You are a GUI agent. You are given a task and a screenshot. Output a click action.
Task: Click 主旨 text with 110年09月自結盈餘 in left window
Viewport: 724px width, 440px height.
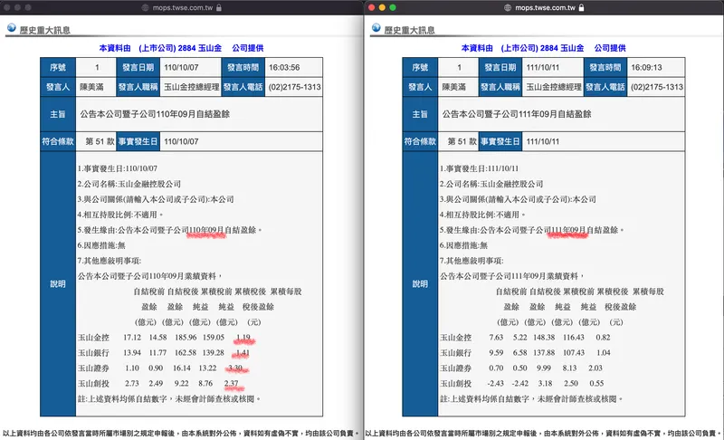click(x=155, y=114)
